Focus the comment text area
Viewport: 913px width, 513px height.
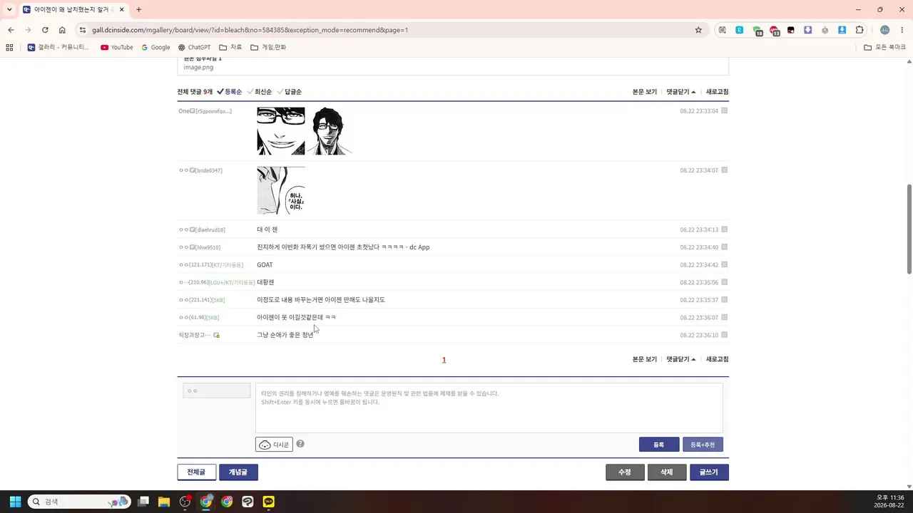coord(489,408)
